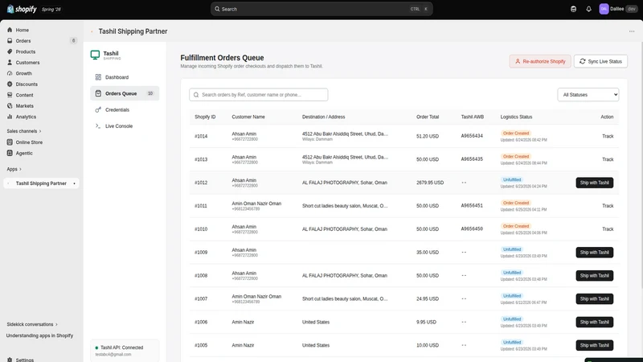
Task: Ship order #1007 with Tashil
Action: click(595, 298)
